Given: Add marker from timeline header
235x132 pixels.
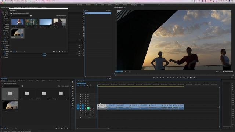Looking at the screenshot, I should coord(87,85).
